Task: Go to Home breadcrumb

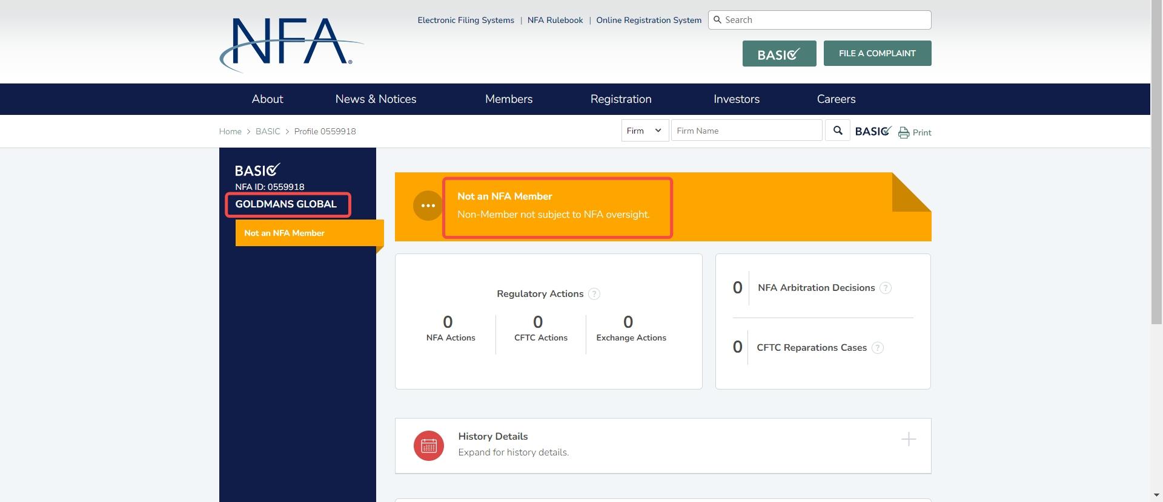Action: pos(230,131)
